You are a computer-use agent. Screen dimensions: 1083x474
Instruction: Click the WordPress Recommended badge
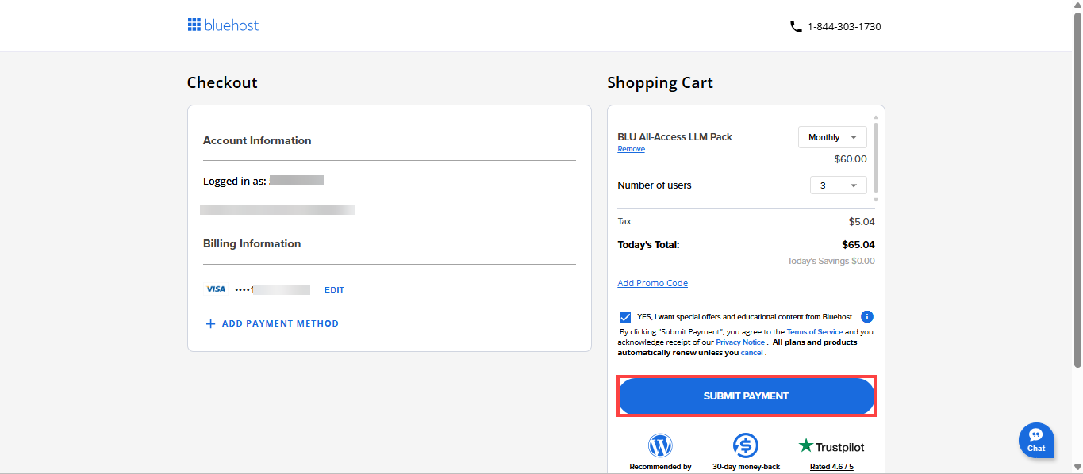[x=660, y=445]
